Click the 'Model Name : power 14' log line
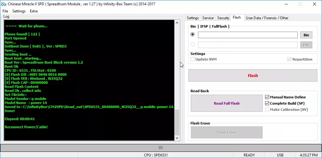 [x=26, y=103]
